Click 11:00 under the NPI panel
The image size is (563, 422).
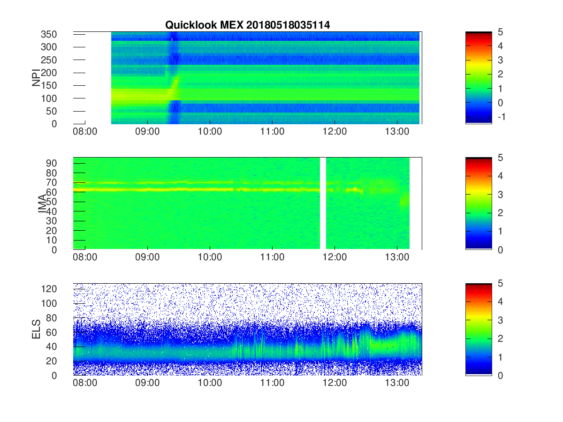pos(272,131)
